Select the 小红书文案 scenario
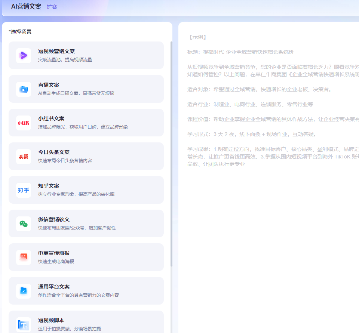The width and height of the screenshot is (359, 333). 86,122
